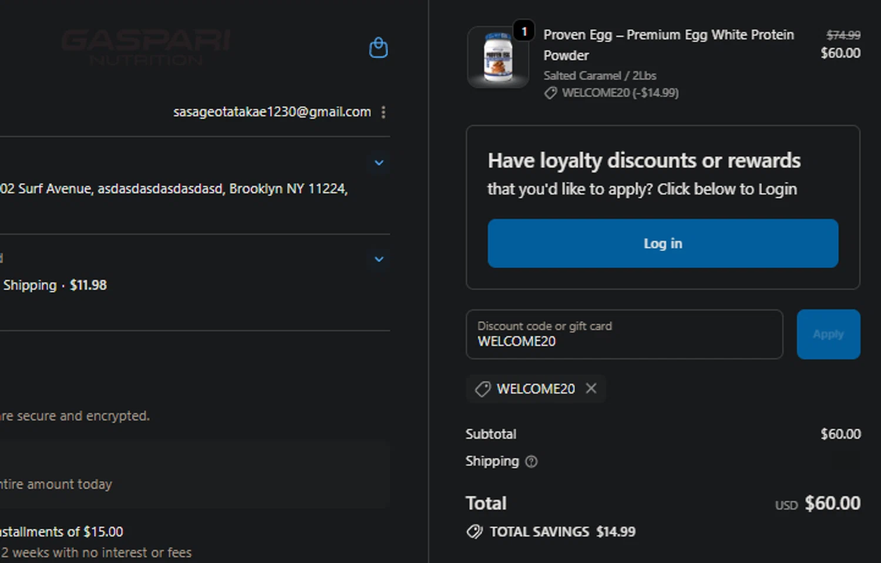Focus the Discount code or gift card field
881x563 pixels.
(624, 334)
